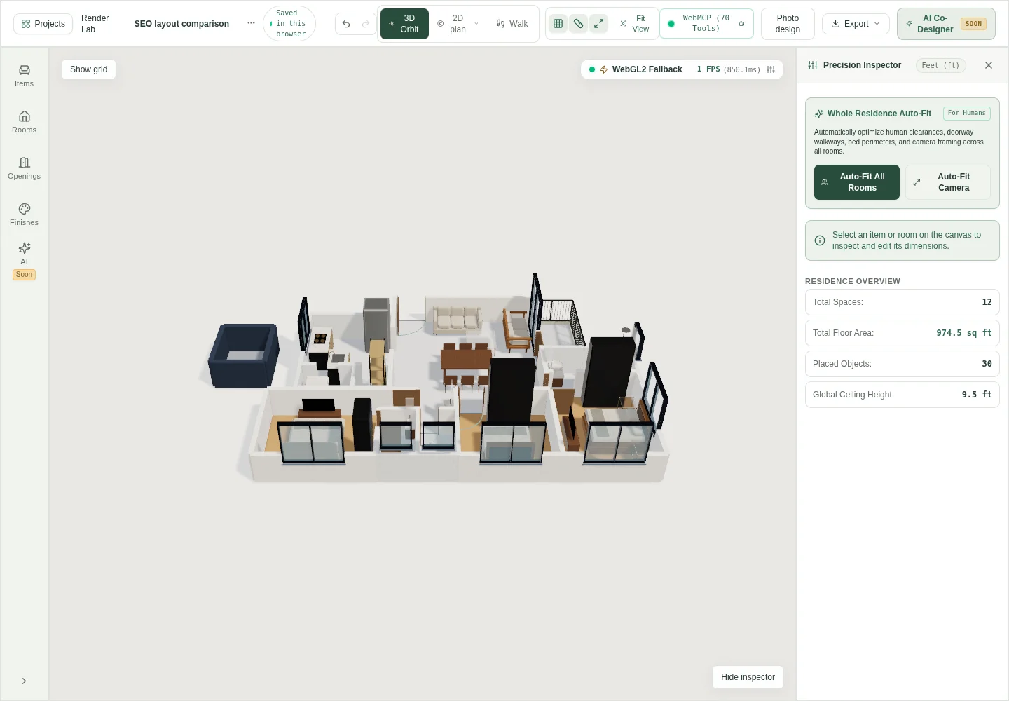Click the SEO layout comparison project title
Screen dimensions: 1009x701
(181, 24)
